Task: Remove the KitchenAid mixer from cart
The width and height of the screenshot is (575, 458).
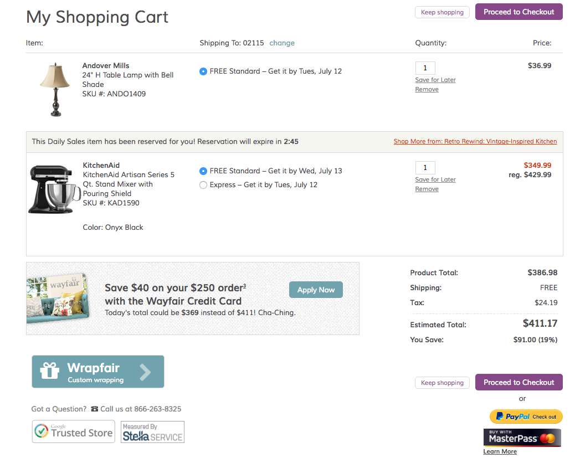Action: (427, 189)
